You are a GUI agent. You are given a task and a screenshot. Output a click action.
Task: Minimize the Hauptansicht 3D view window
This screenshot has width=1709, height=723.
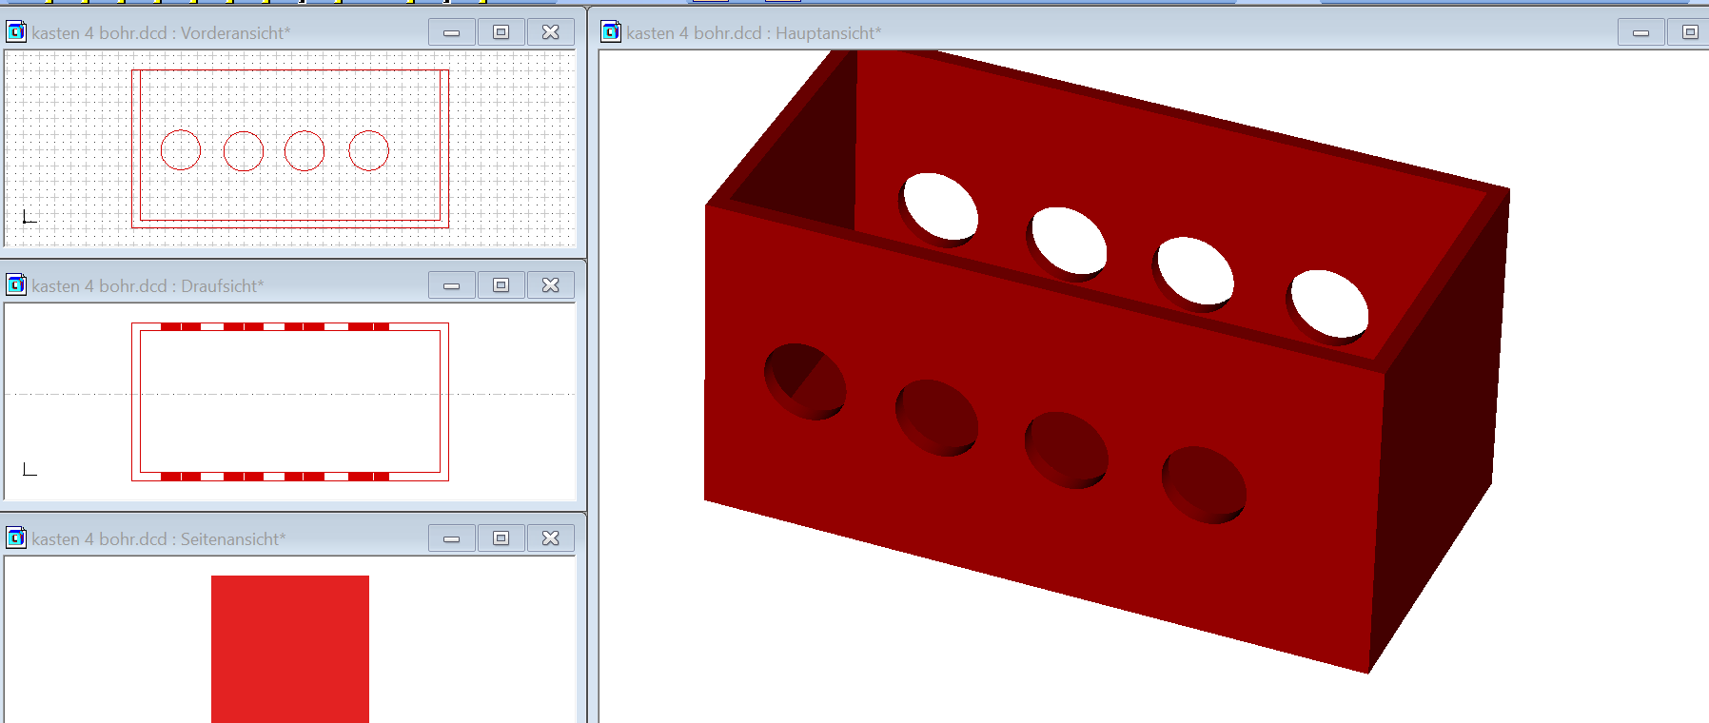pyautogui.click(x=1641, y=32)
